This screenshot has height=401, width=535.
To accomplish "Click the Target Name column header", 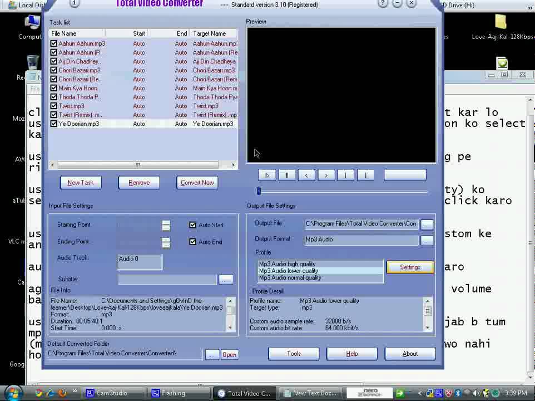I will 213,33.
